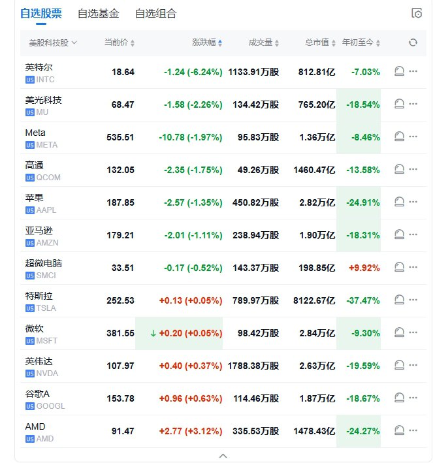Open more options for 英伟达 NVDA
Screen dimensions: 433x463
tap(413, 365)
